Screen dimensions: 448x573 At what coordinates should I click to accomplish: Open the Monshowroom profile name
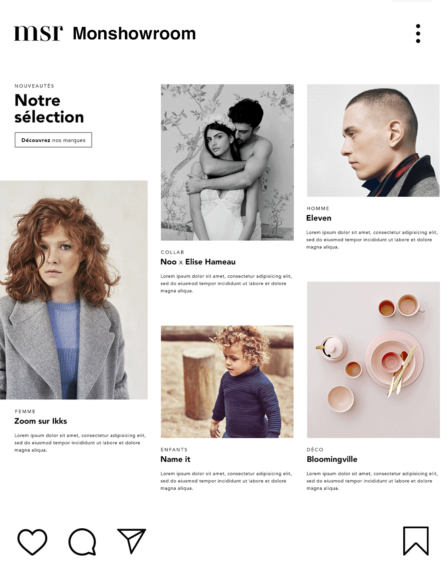click(x=134, y=33)
